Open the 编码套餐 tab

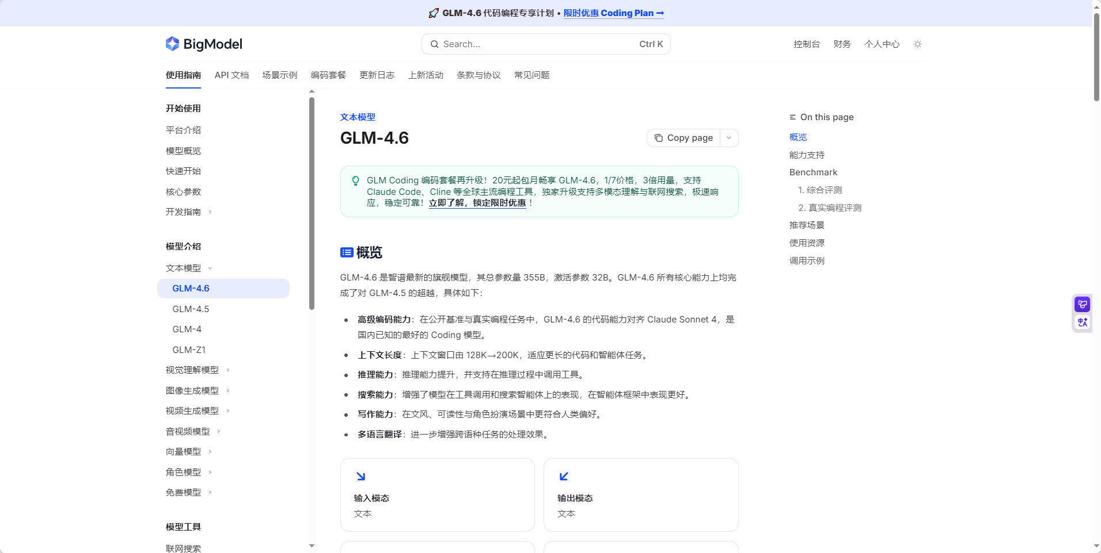pyautogui.click(x=328, y=75)
